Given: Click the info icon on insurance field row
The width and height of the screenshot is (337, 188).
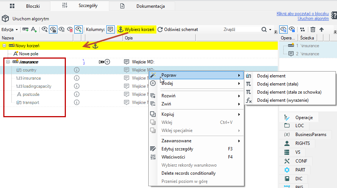Looking at the screenshot, I should tap(77, 78).
